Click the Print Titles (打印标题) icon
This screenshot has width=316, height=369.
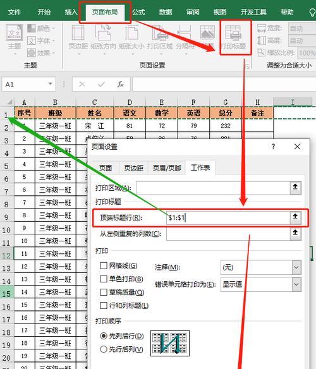pos(233,32)
